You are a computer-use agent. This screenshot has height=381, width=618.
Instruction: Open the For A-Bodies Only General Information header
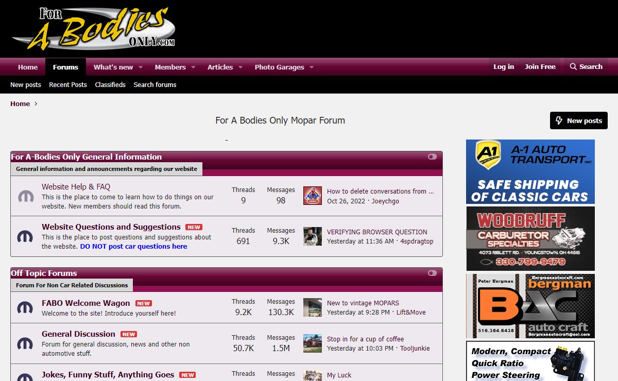[x=87, y=157]
